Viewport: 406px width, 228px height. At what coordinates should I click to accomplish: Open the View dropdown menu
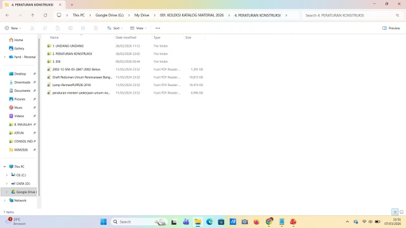[138, 28]
